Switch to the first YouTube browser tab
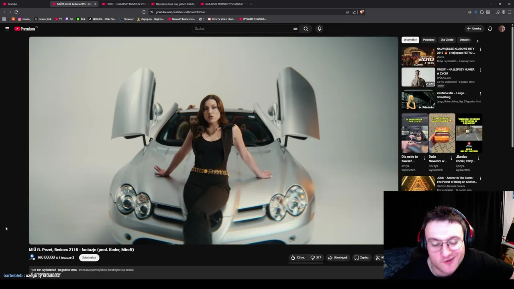This screenshot has width=514, height=289. [24, 4]
